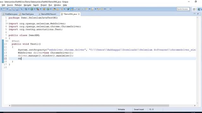This screenshot has height=113, width=202.
Task: Switch to the FirstDemo.java tab
Action: pos(10,14)
